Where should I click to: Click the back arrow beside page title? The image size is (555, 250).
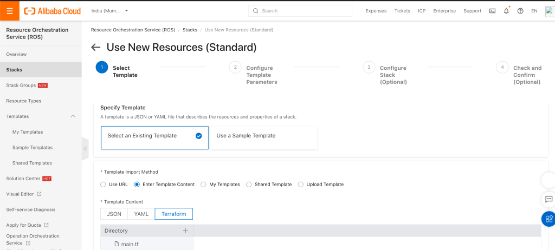[96, 47]
